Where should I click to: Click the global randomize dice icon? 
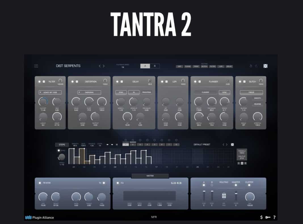[x=266, y=66]
